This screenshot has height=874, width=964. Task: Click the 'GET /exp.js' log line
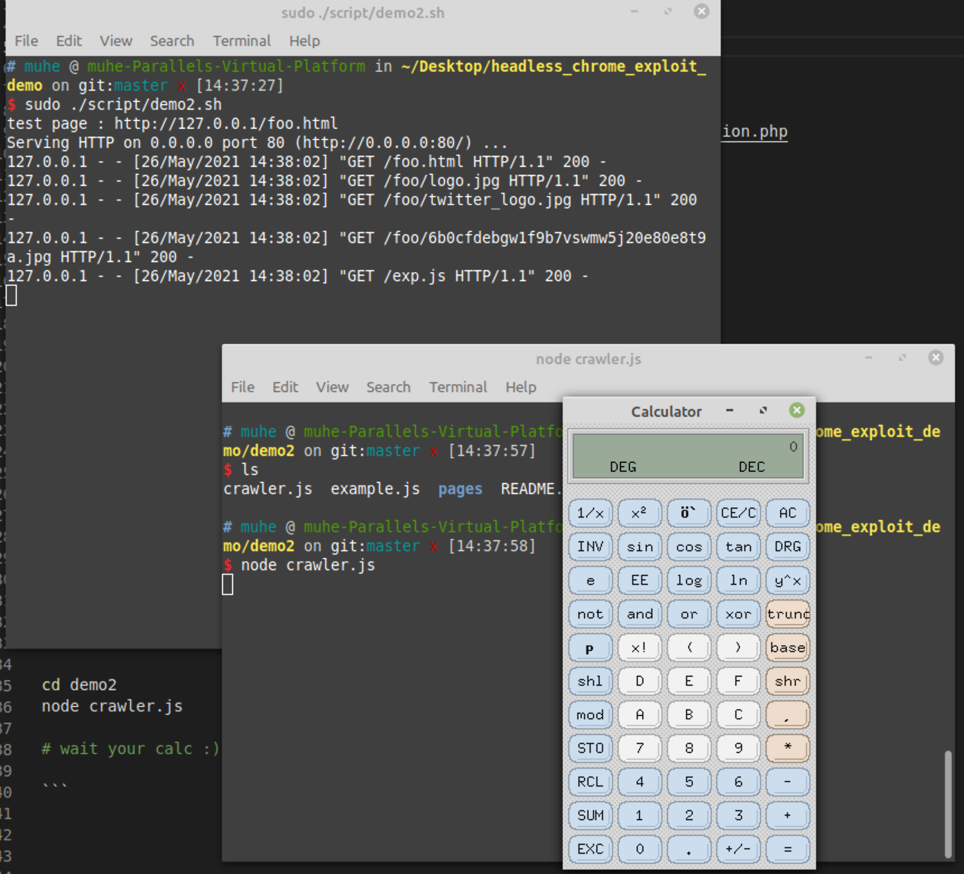(297, 276)
